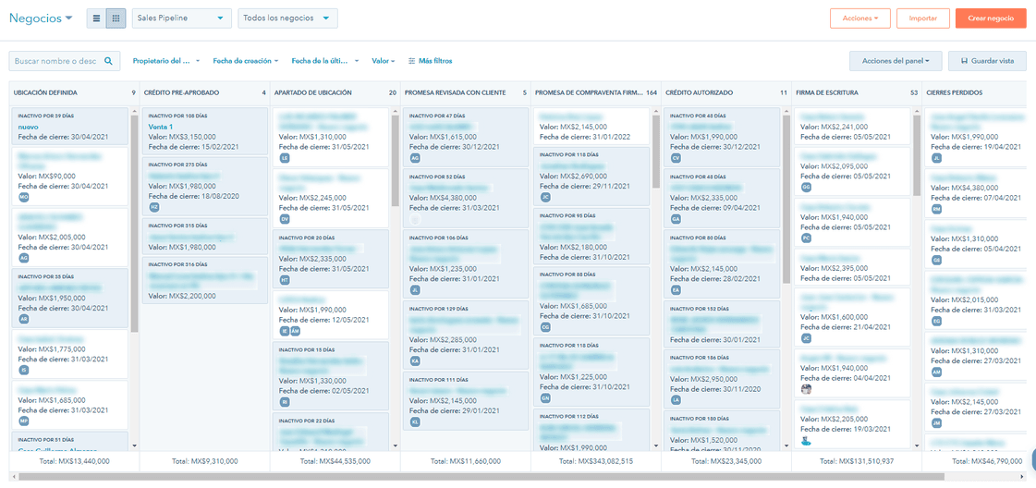This screenshot has width=1036, height=488.
Task: Click the Valor: MX$3,150,000 text
Action: 184,137
